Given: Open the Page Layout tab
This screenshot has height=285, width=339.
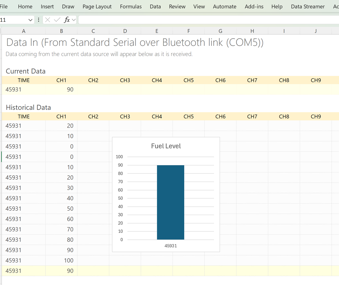Looking at the screenshot, I should pos(97,7).
